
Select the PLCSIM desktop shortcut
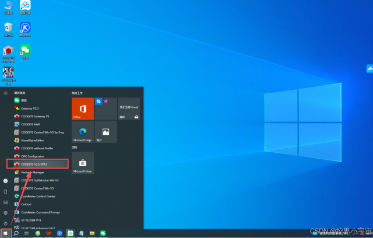click(x=8, y=75)
